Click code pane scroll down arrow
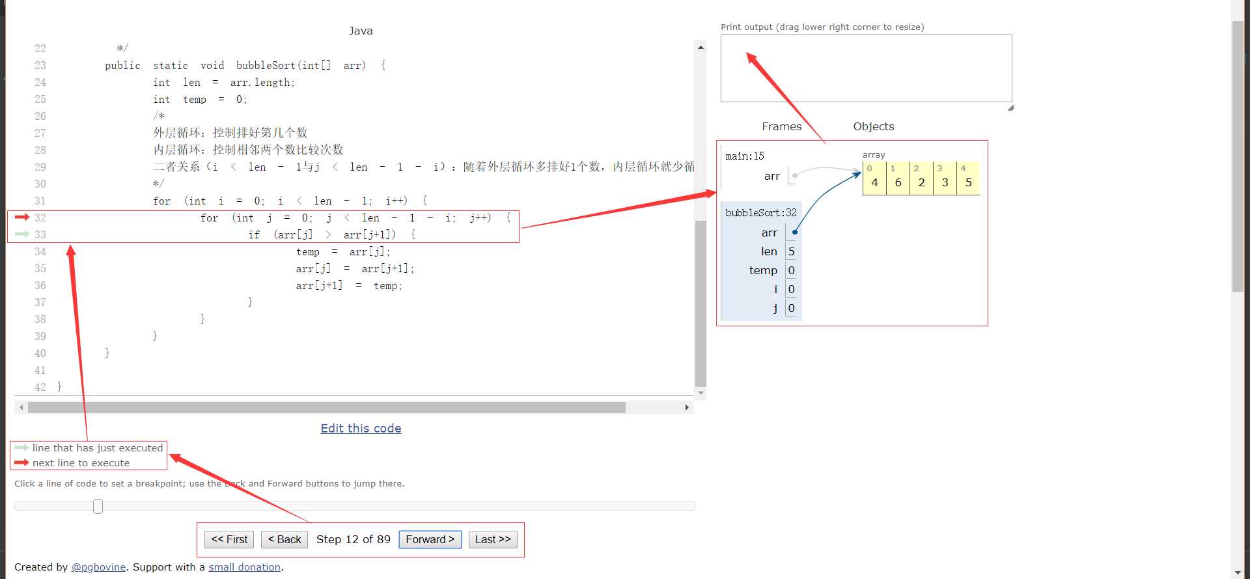The width and height of the screenshot is (1250, 579). tap(701, 393)
